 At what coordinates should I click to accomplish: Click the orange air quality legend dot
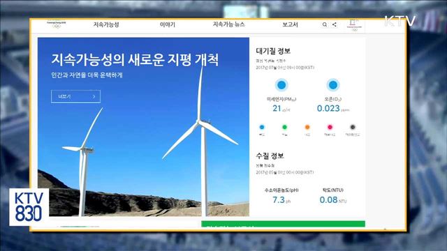pos(307,127)
